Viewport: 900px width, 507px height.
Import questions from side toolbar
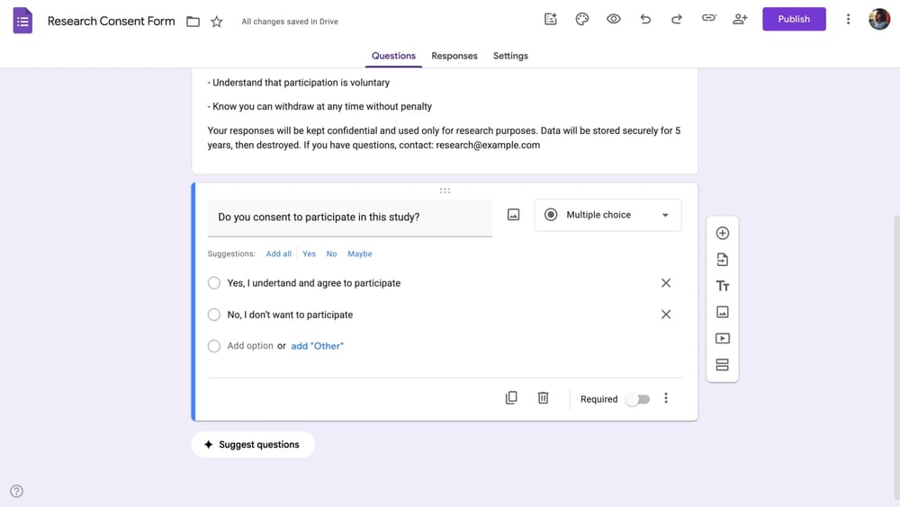(722, 260)
